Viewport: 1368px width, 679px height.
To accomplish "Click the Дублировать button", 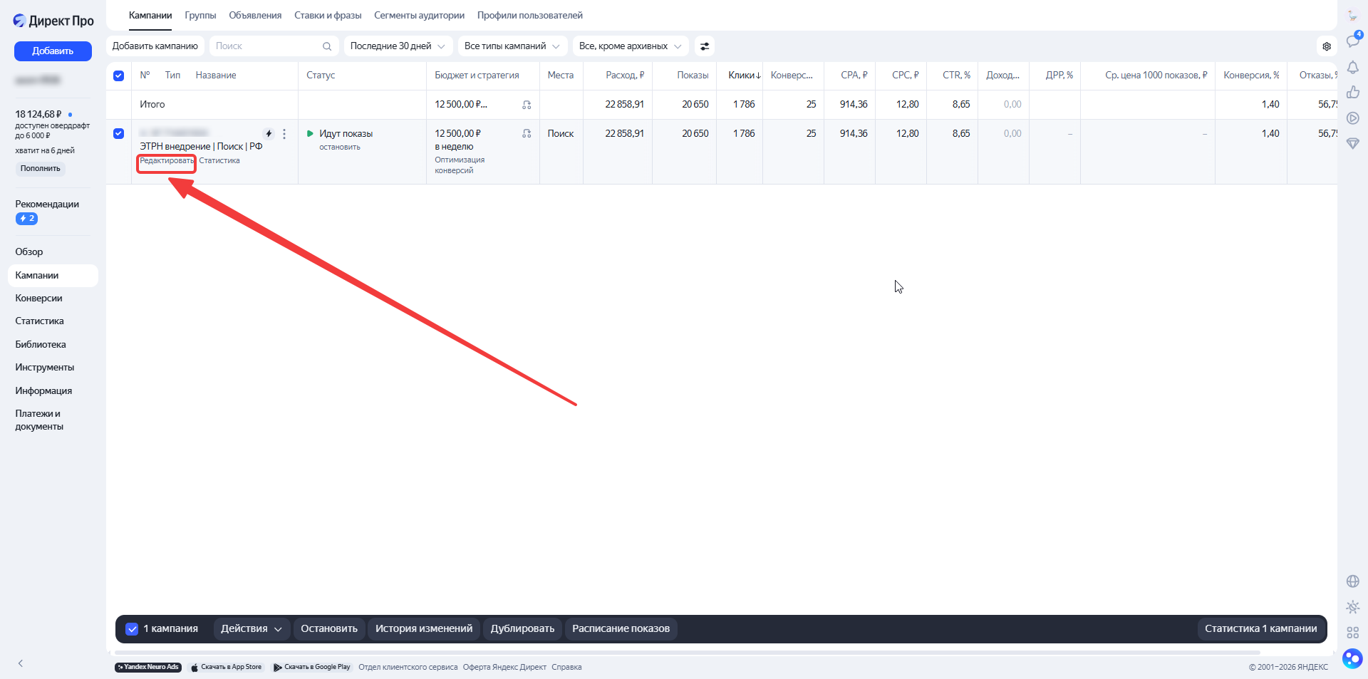I will click(x=522, y=629).
